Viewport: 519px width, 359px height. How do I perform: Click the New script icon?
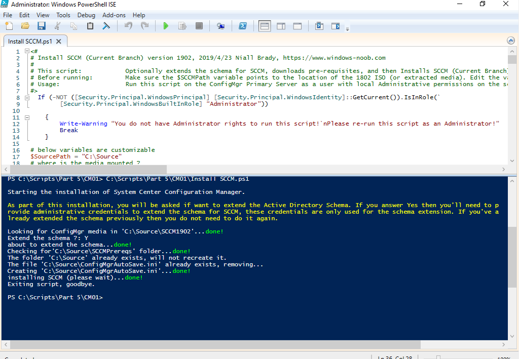[x=8, y=26]
